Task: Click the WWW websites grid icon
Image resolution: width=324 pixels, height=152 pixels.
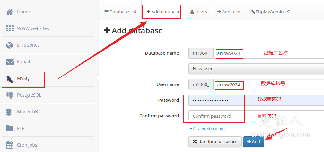Action: point(10,28)
